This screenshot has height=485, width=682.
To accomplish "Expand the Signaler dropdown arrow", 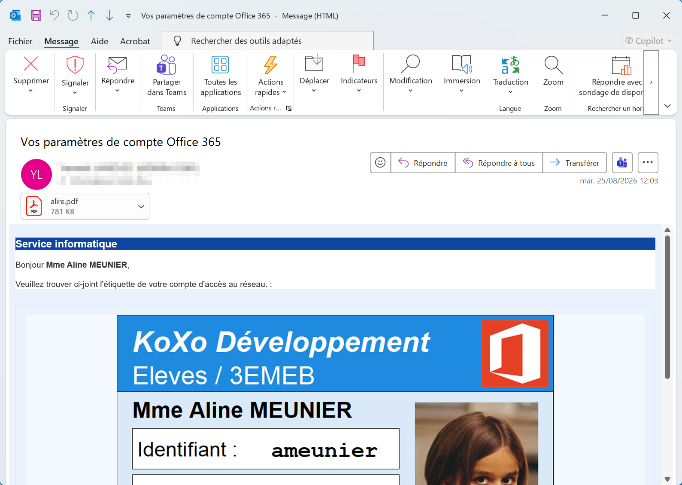I will 75,93.
